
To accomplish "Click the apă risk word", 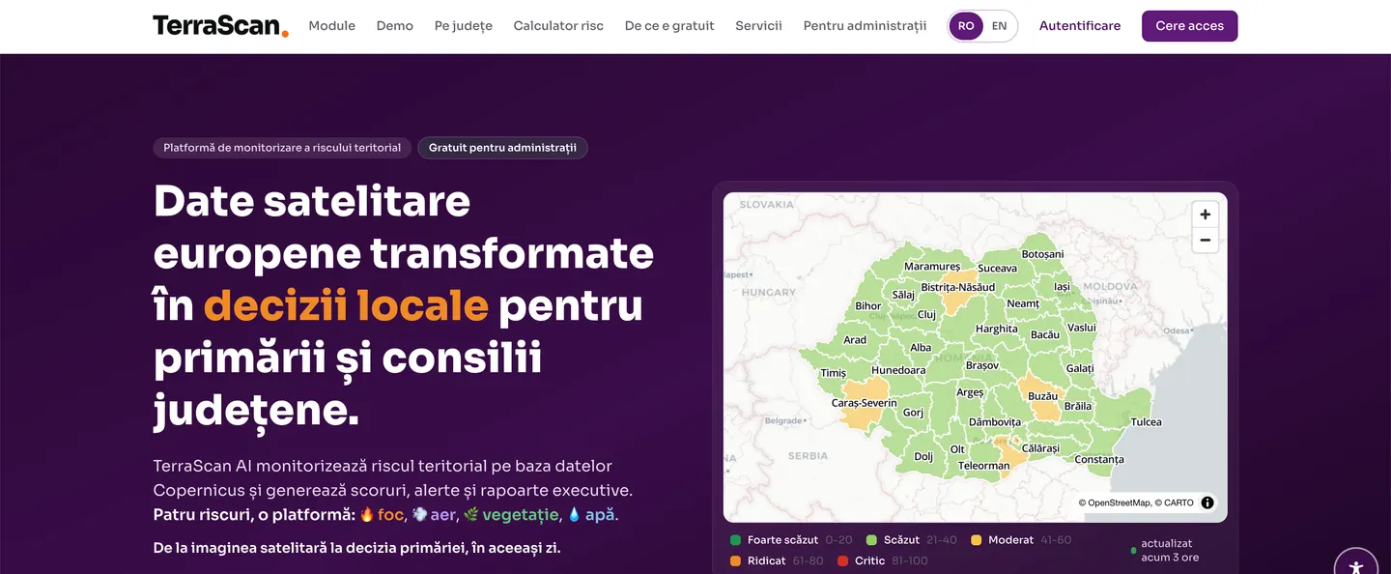I will coord(599,515).
